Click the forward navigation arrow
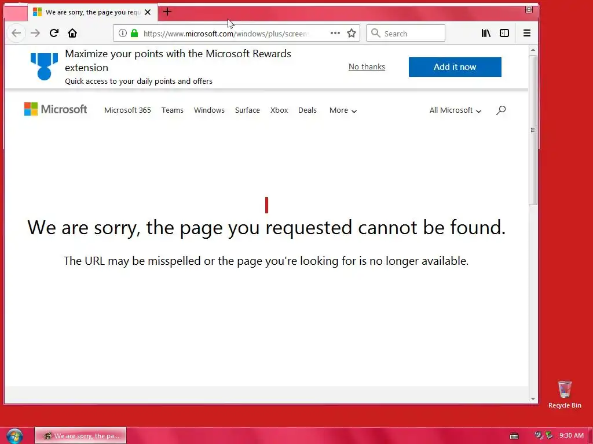 point(35,33)
